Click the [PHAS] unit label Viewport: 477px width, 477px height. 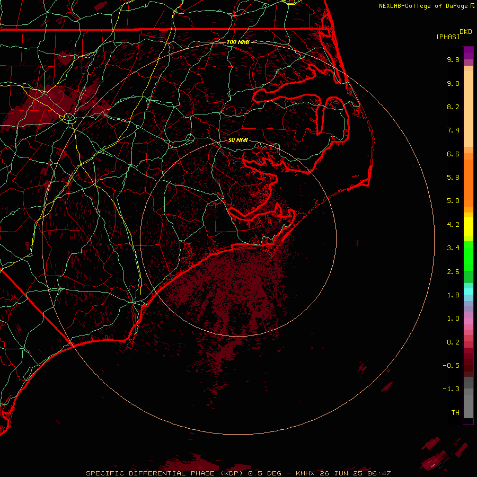pos(448,37)
